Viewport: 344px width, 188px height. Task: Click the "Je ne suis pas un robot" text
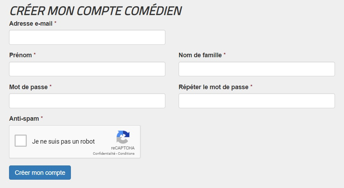tap(63, 142)
